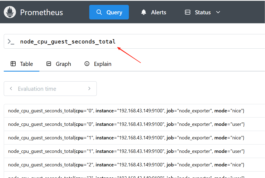Image resolution: width=265 pixels, height=178 pixels.
Task: Switch to the Graph tab
Action: (x=59, y=64)
